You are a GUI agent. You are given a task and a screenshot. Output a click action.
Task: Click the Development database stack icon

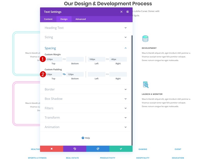point(145,38)
